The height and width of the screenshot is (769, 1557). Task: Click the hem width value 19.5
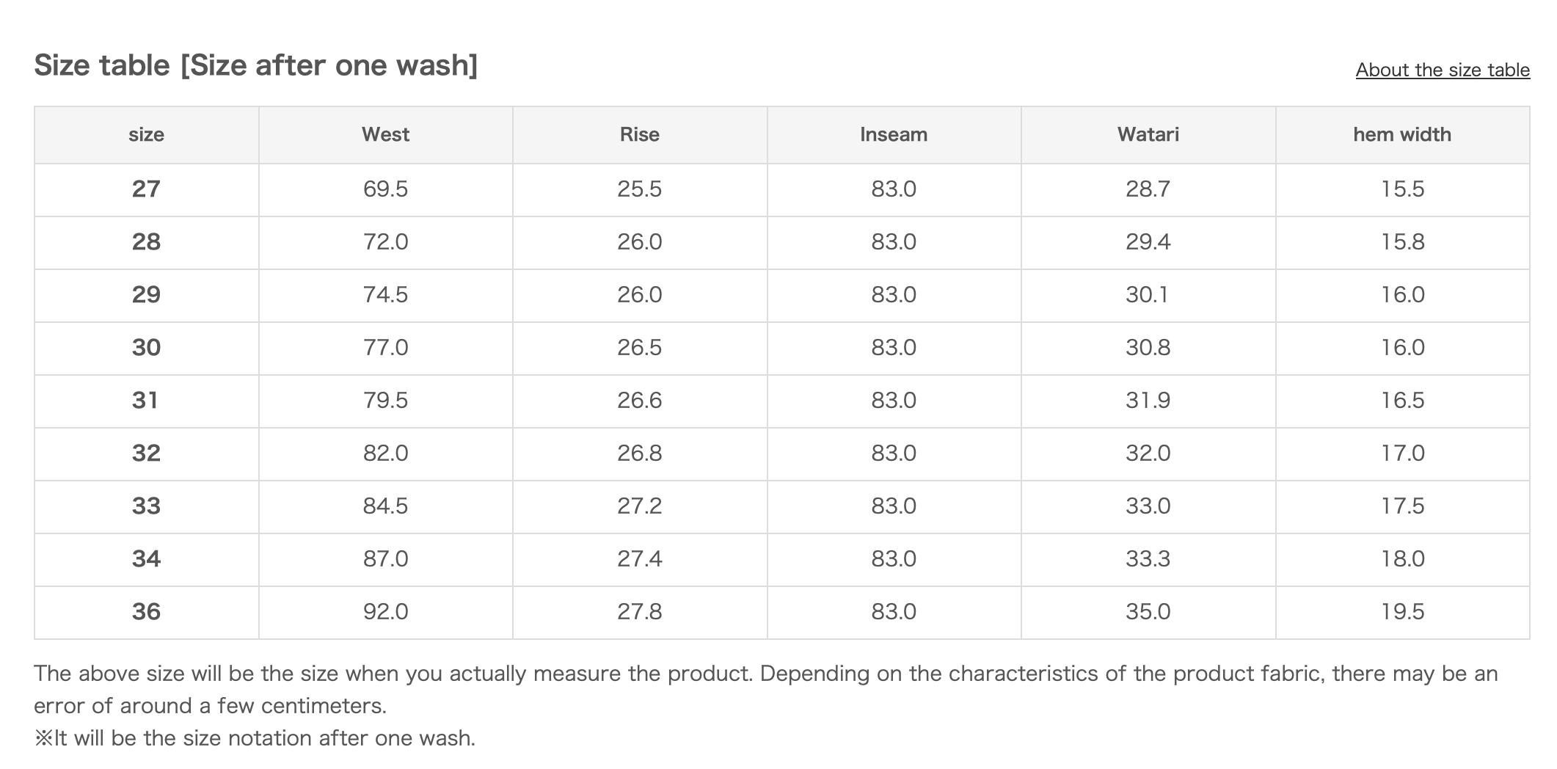tap(1402, 612)
